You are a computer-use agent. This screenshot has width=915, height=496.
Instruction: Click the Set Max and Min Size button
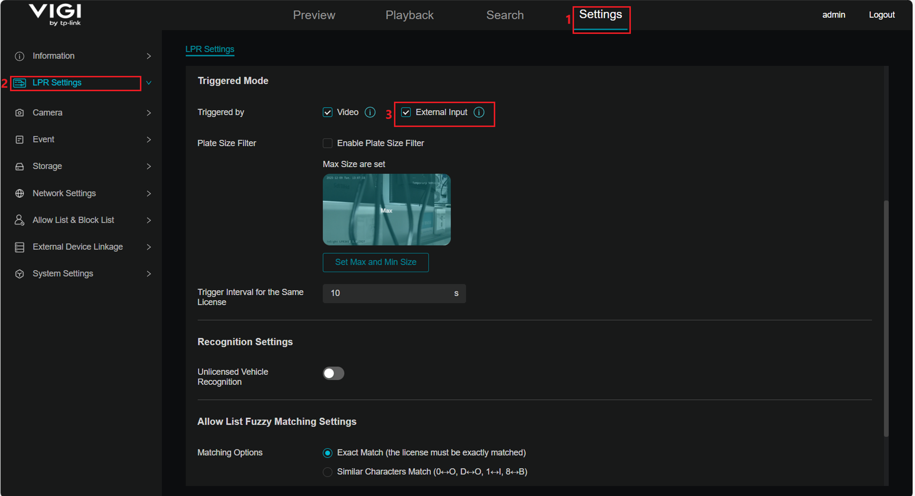coord(376,262)
